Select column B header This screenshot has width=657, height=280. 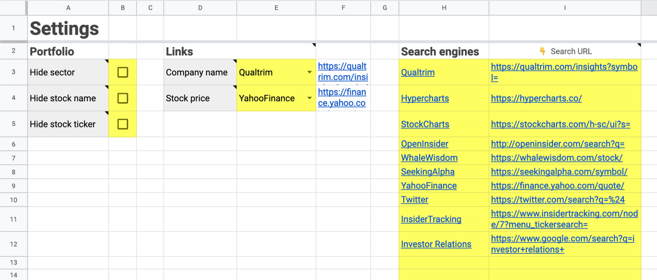point(123,8)
